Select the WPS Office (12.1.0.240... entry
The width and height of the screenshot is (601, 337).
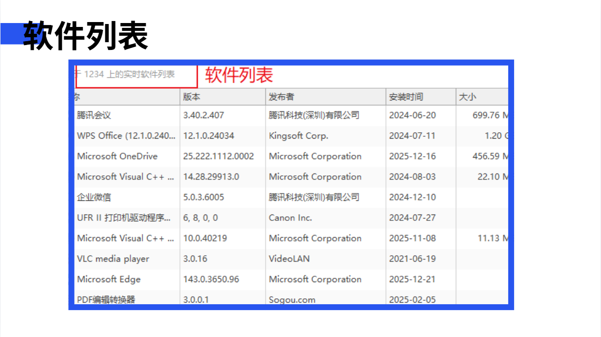click(x=126, y=136)
